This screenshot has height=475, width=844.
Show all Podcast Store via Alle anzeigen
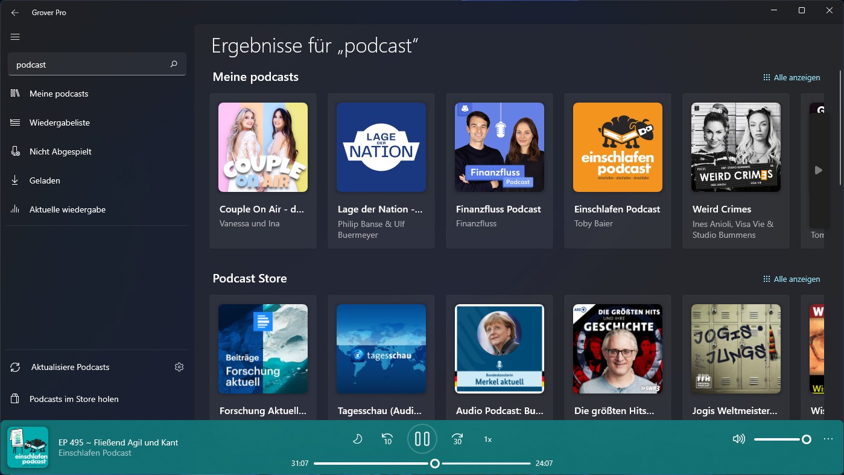(797, 279)
